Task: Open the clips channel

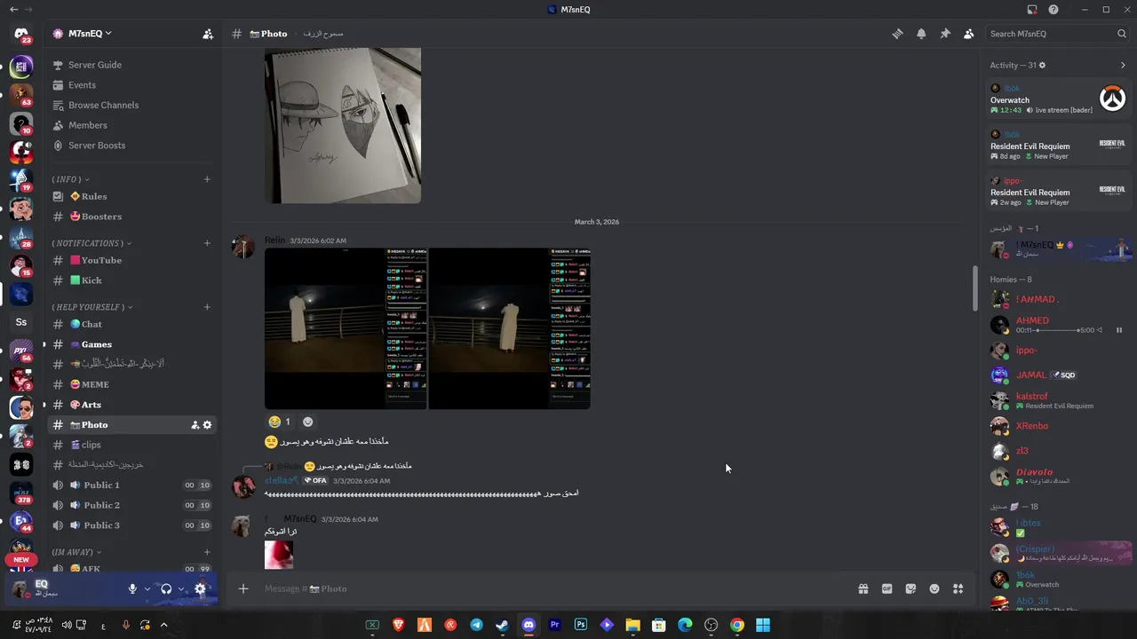Action: pyautogui.click(x=133, y=445)
